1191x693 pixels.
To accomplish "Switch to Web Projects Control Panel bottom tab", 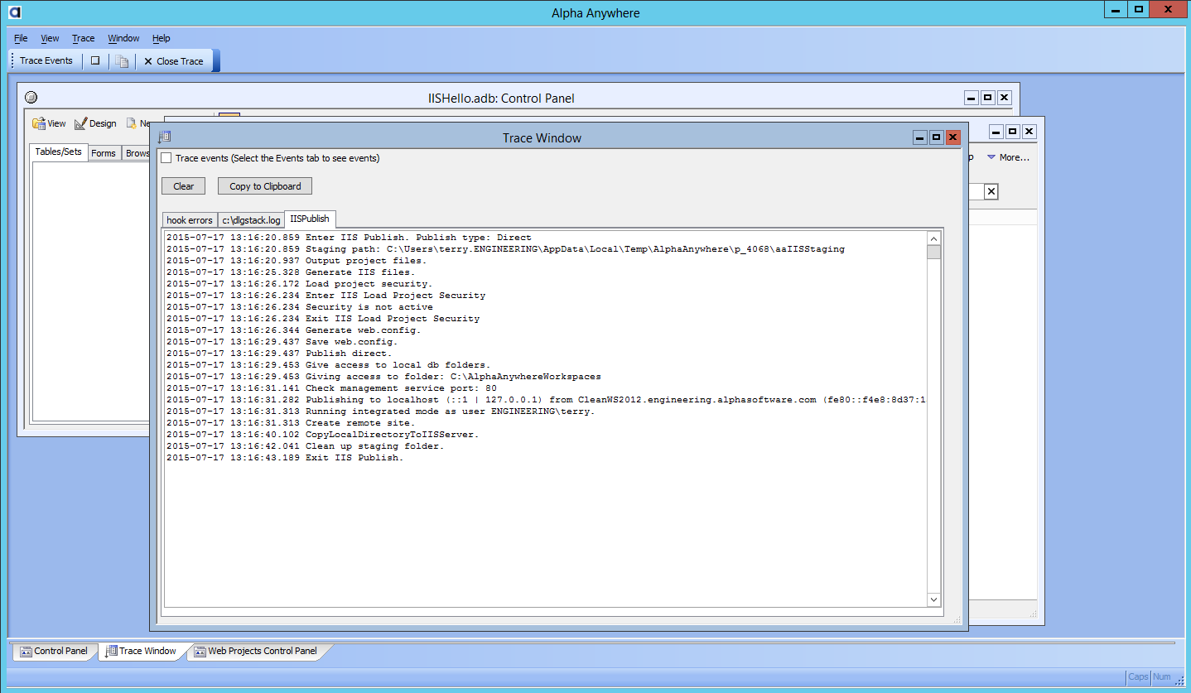I will click(255, 651).
